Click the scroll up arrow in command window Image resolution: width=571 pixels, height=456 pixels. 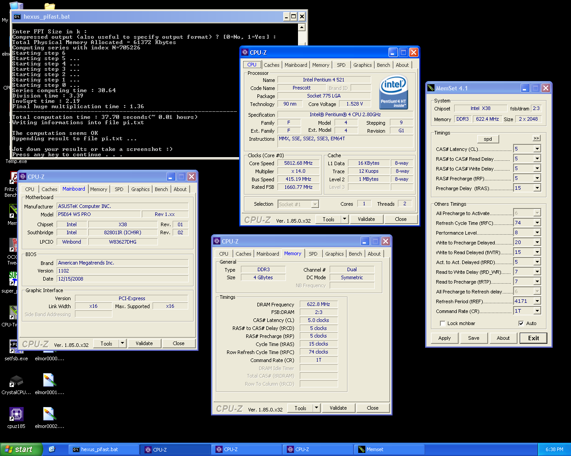point(302,27)
